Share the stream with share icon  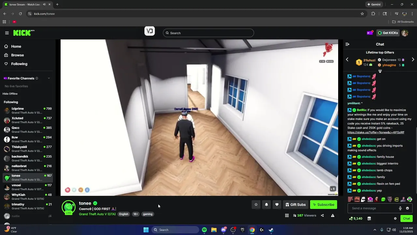tap(322, 215)
